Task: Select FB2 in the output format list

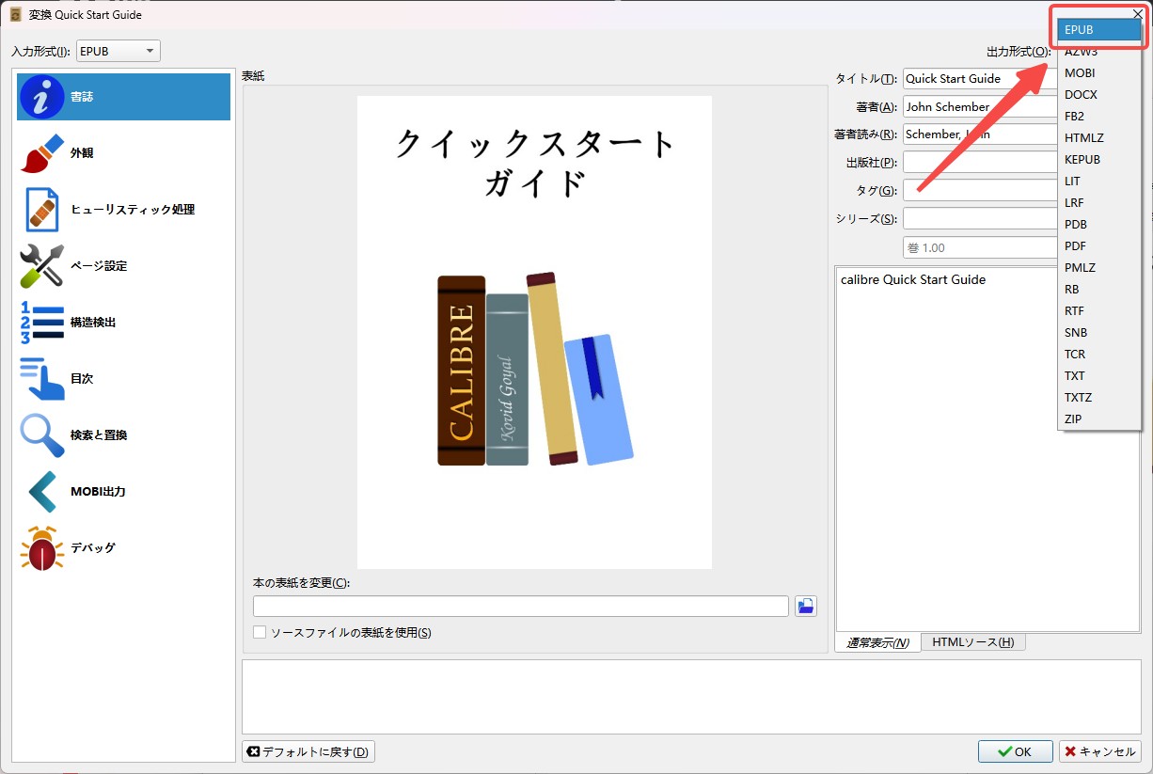Action: [x=1099, y=117]
